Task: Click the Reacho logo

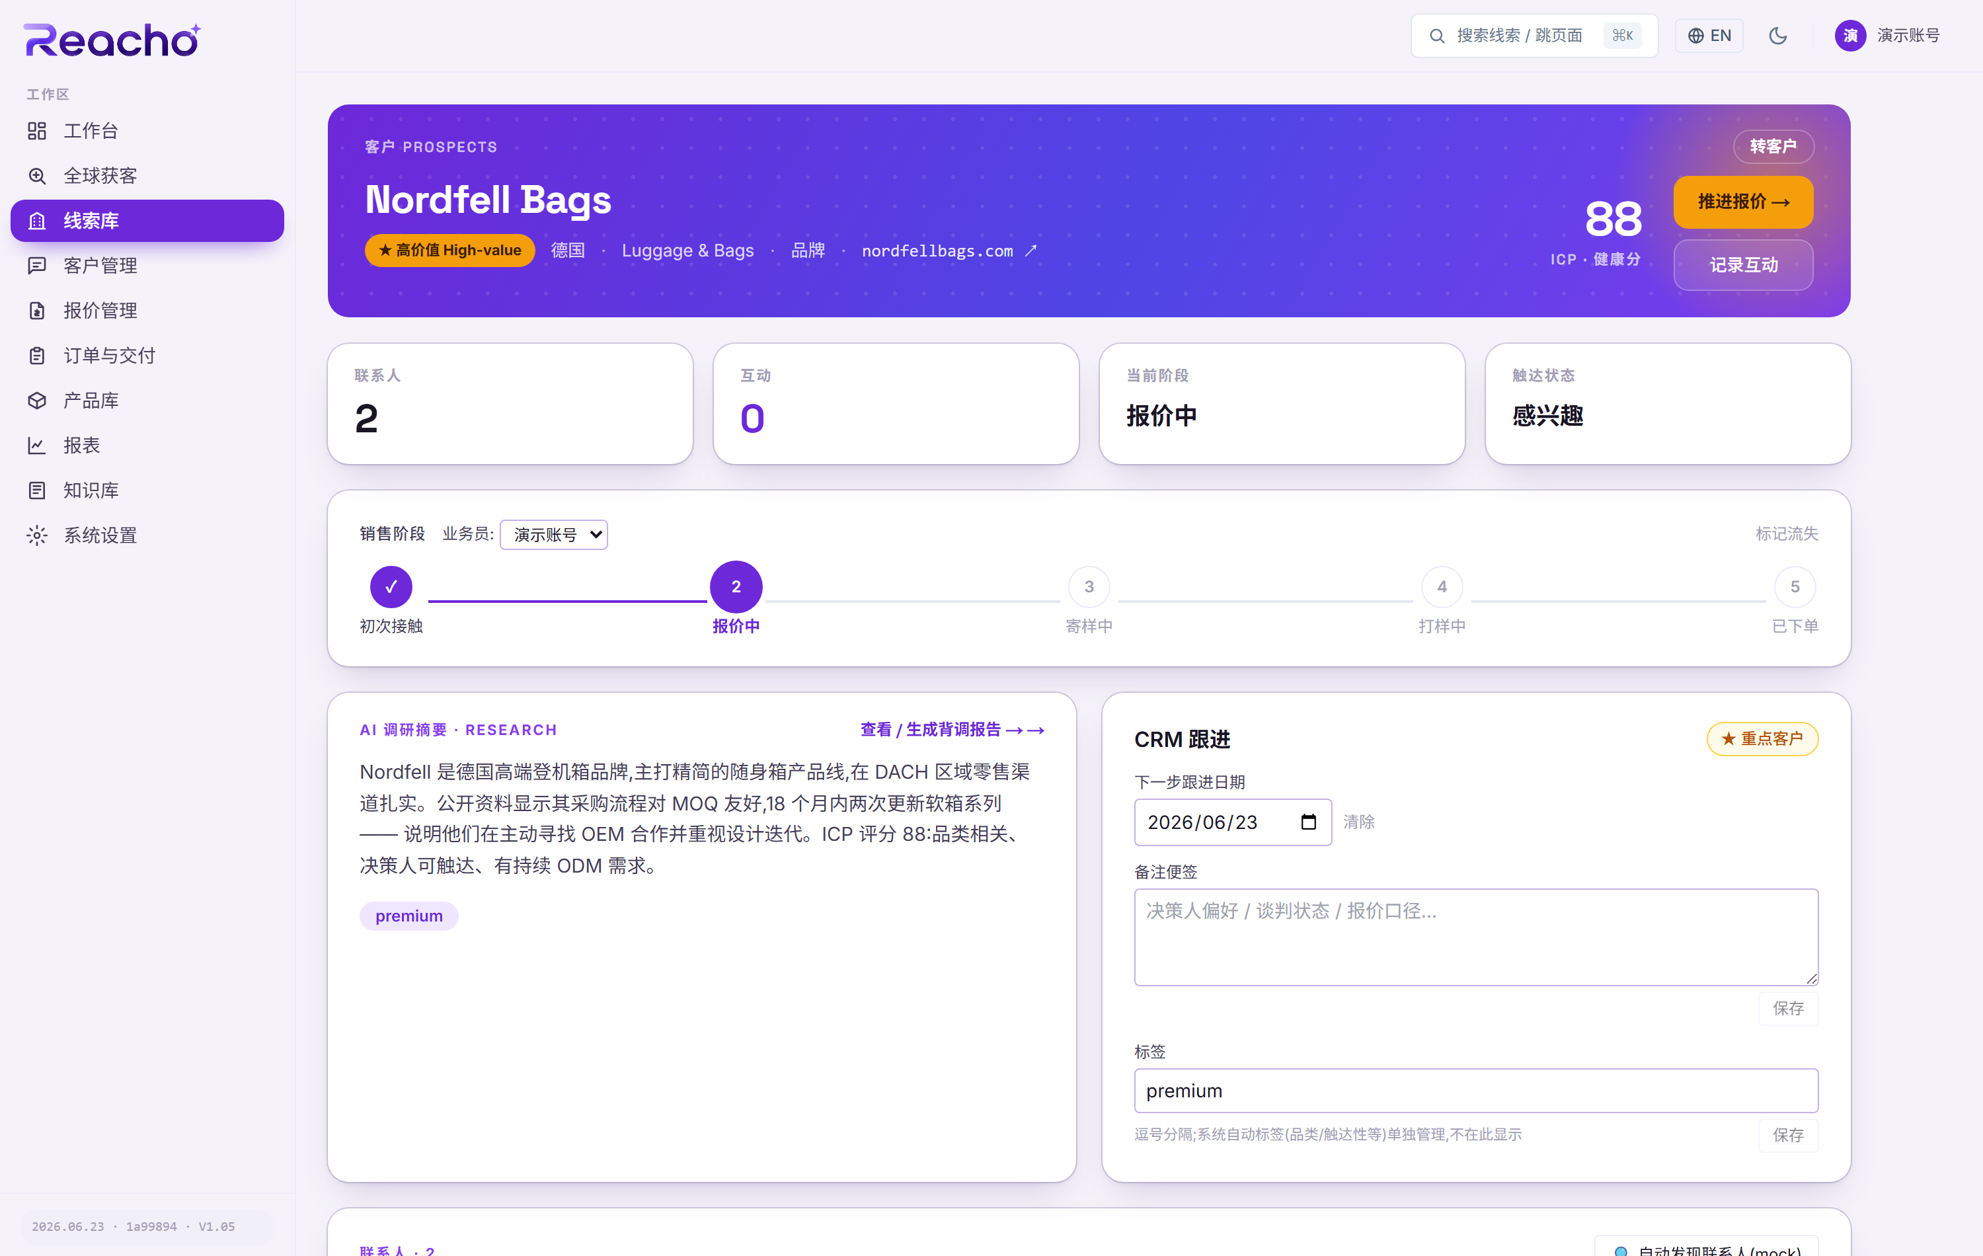Action: click(x=113, y=40)
